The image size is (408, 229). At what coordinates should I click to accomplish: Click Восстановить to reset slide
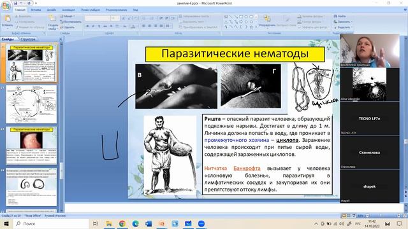(71, 22)
